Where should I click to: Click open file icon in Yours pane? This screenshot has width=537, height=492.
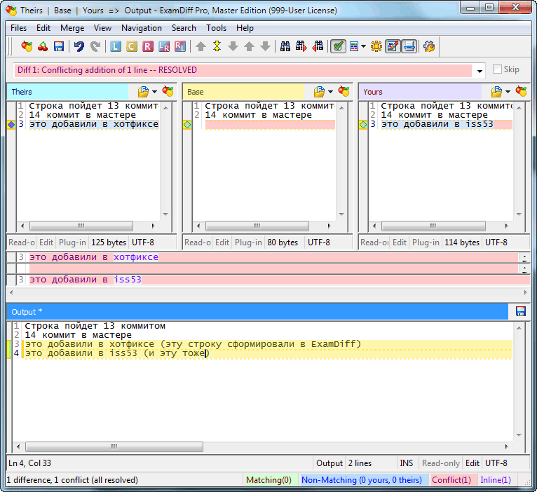coord(496,92)
